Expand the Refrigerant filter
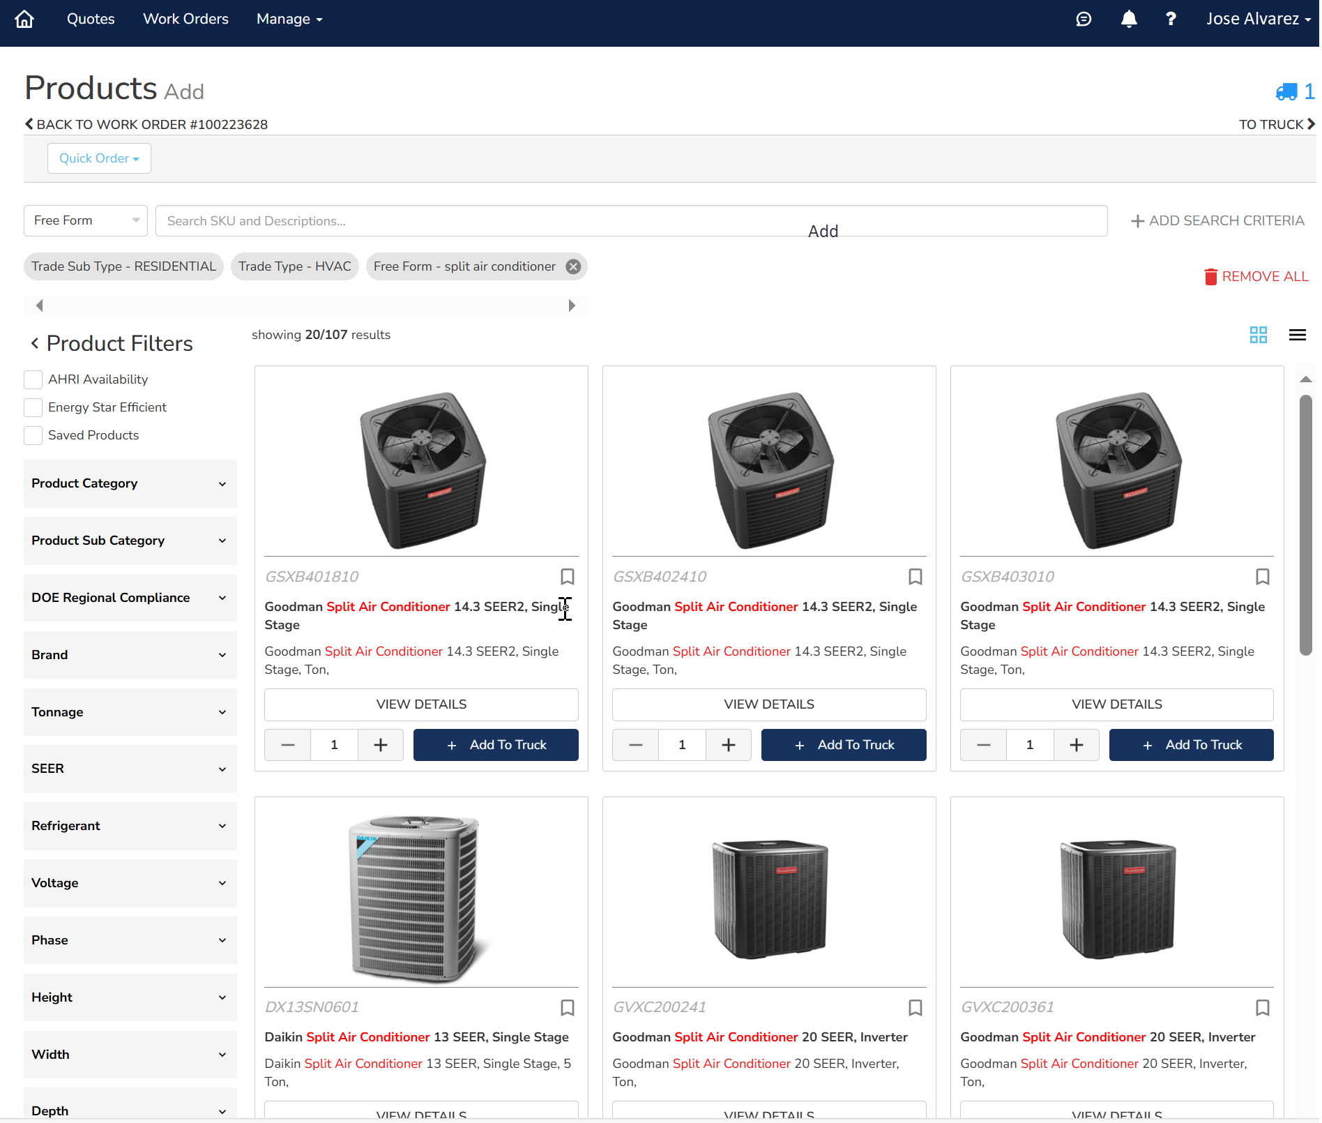This screenshot has width=1322, height=1123. (130, 826)
